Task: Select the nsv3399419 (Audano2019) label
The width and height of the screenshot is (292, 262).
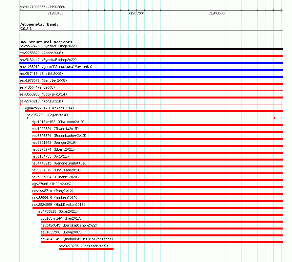Action: (55, 198)
